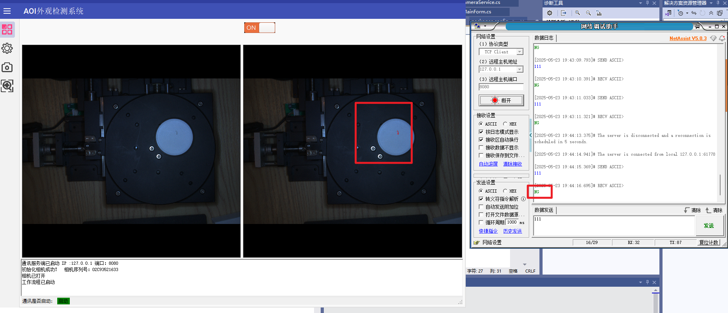This screenshot has height=313, width=728.
Task: Open diagnostic tools settings gear
Action: tap(550, 13)
